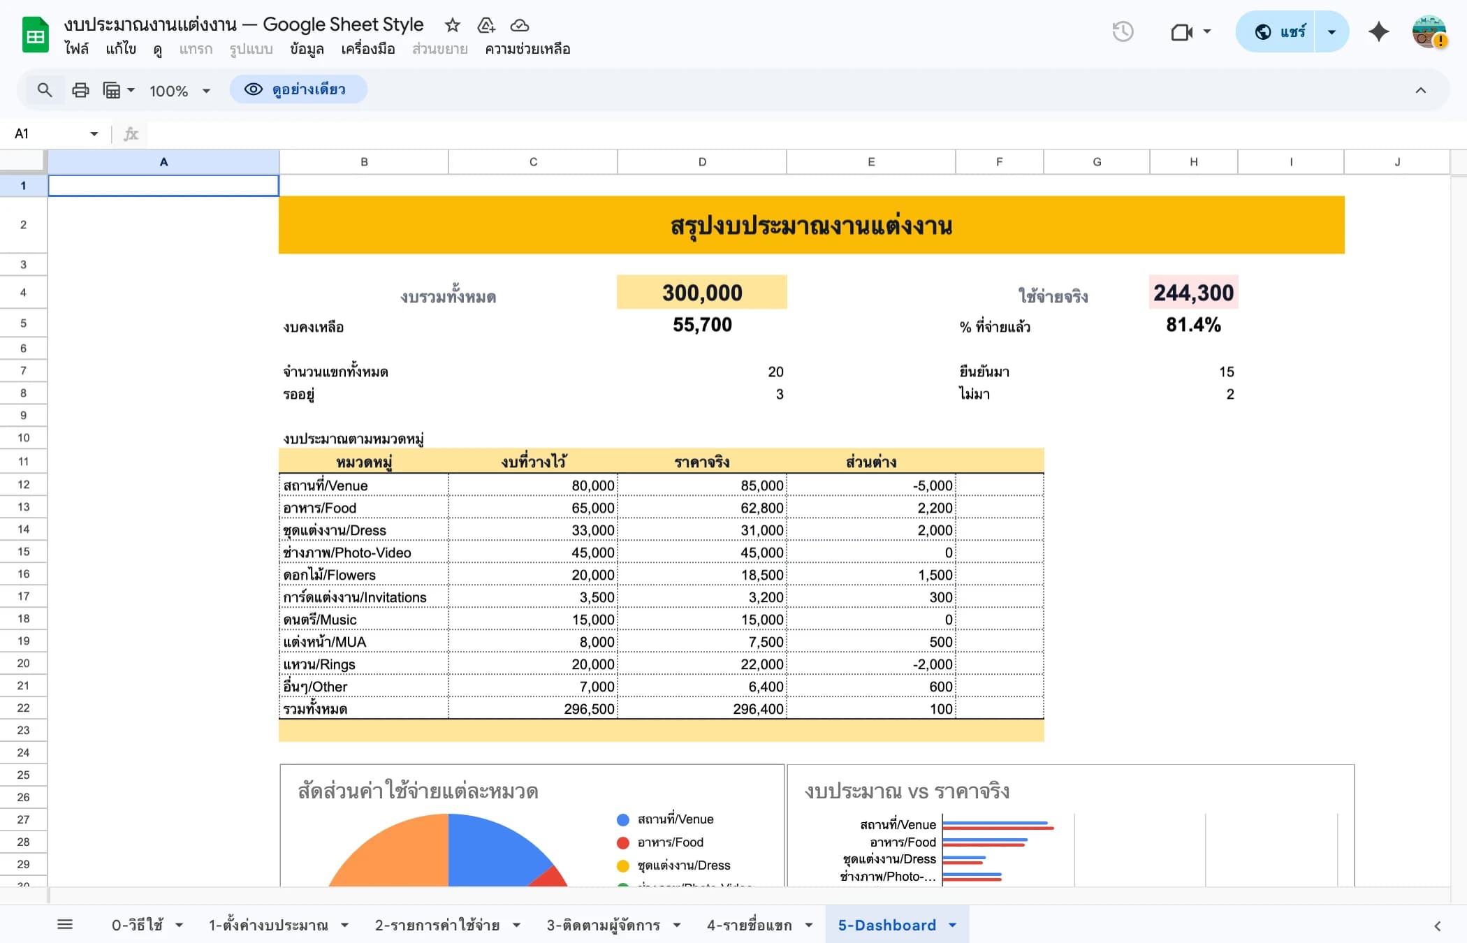Viewport: 1467px width, 943px height.
Task: Print the spreadsheet
Action: (80, 89)
